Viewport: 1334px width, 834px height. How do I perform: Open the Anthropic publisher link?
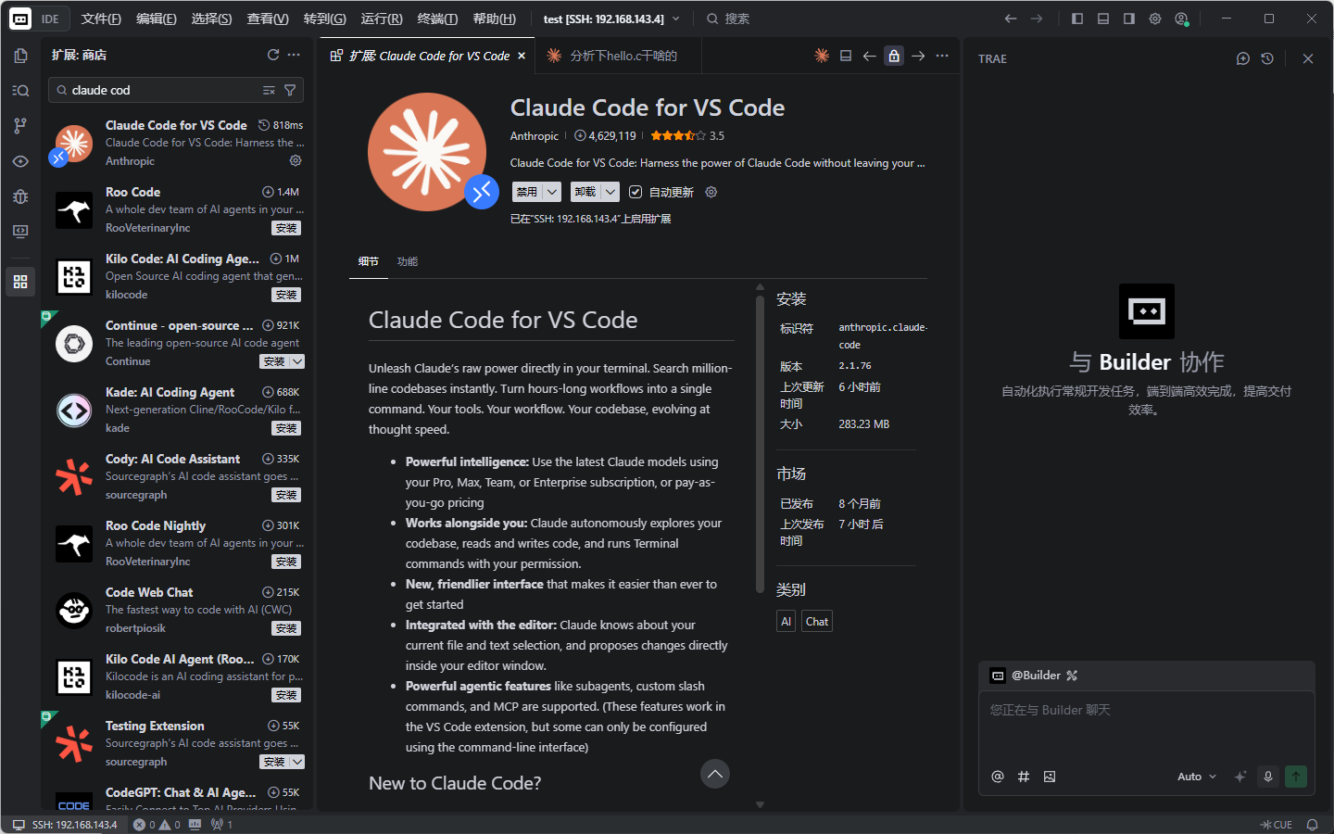[x=535, y=135]
